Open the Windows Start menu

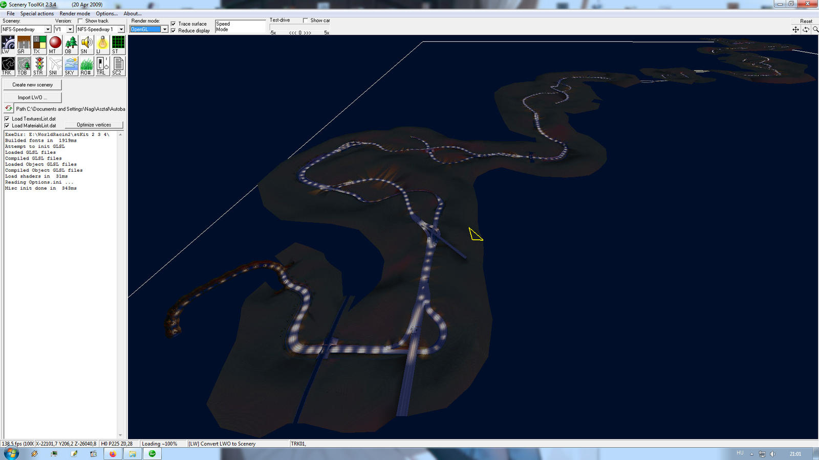tap(11, 453)
